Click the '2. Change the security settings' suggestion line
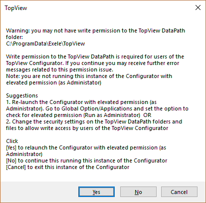 94,121
